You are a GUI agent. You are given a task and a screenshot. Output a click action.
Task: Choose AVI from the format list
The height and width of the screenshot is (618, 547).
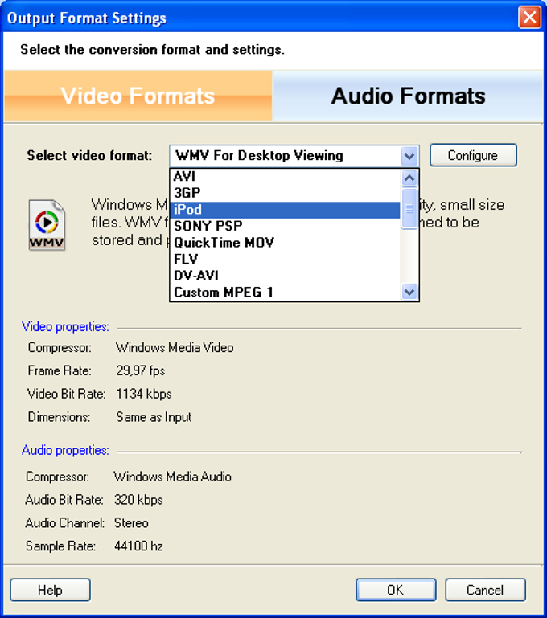click(285, 176)
